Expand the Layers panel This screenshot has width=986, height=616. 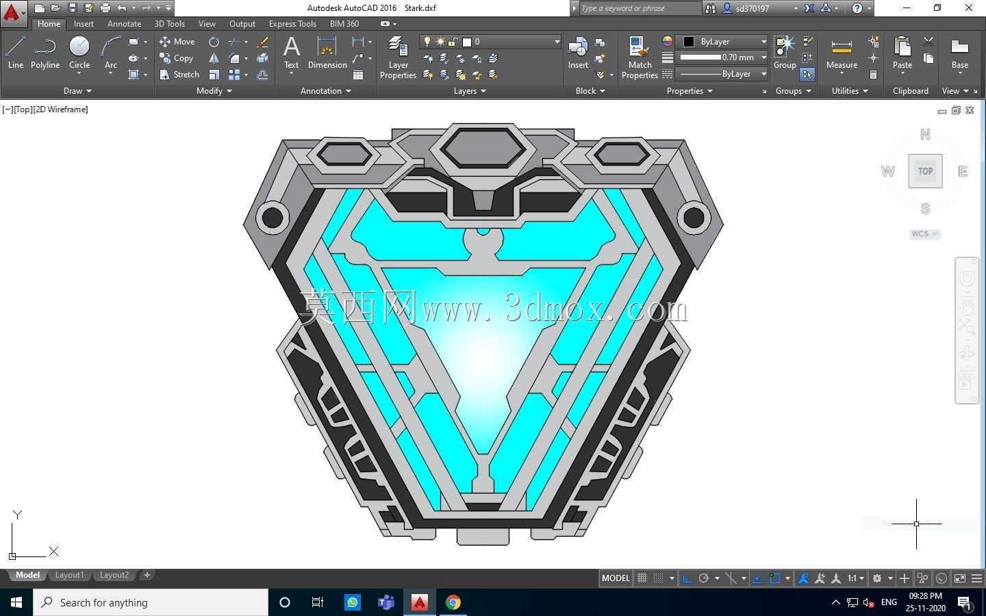(470, 91)
